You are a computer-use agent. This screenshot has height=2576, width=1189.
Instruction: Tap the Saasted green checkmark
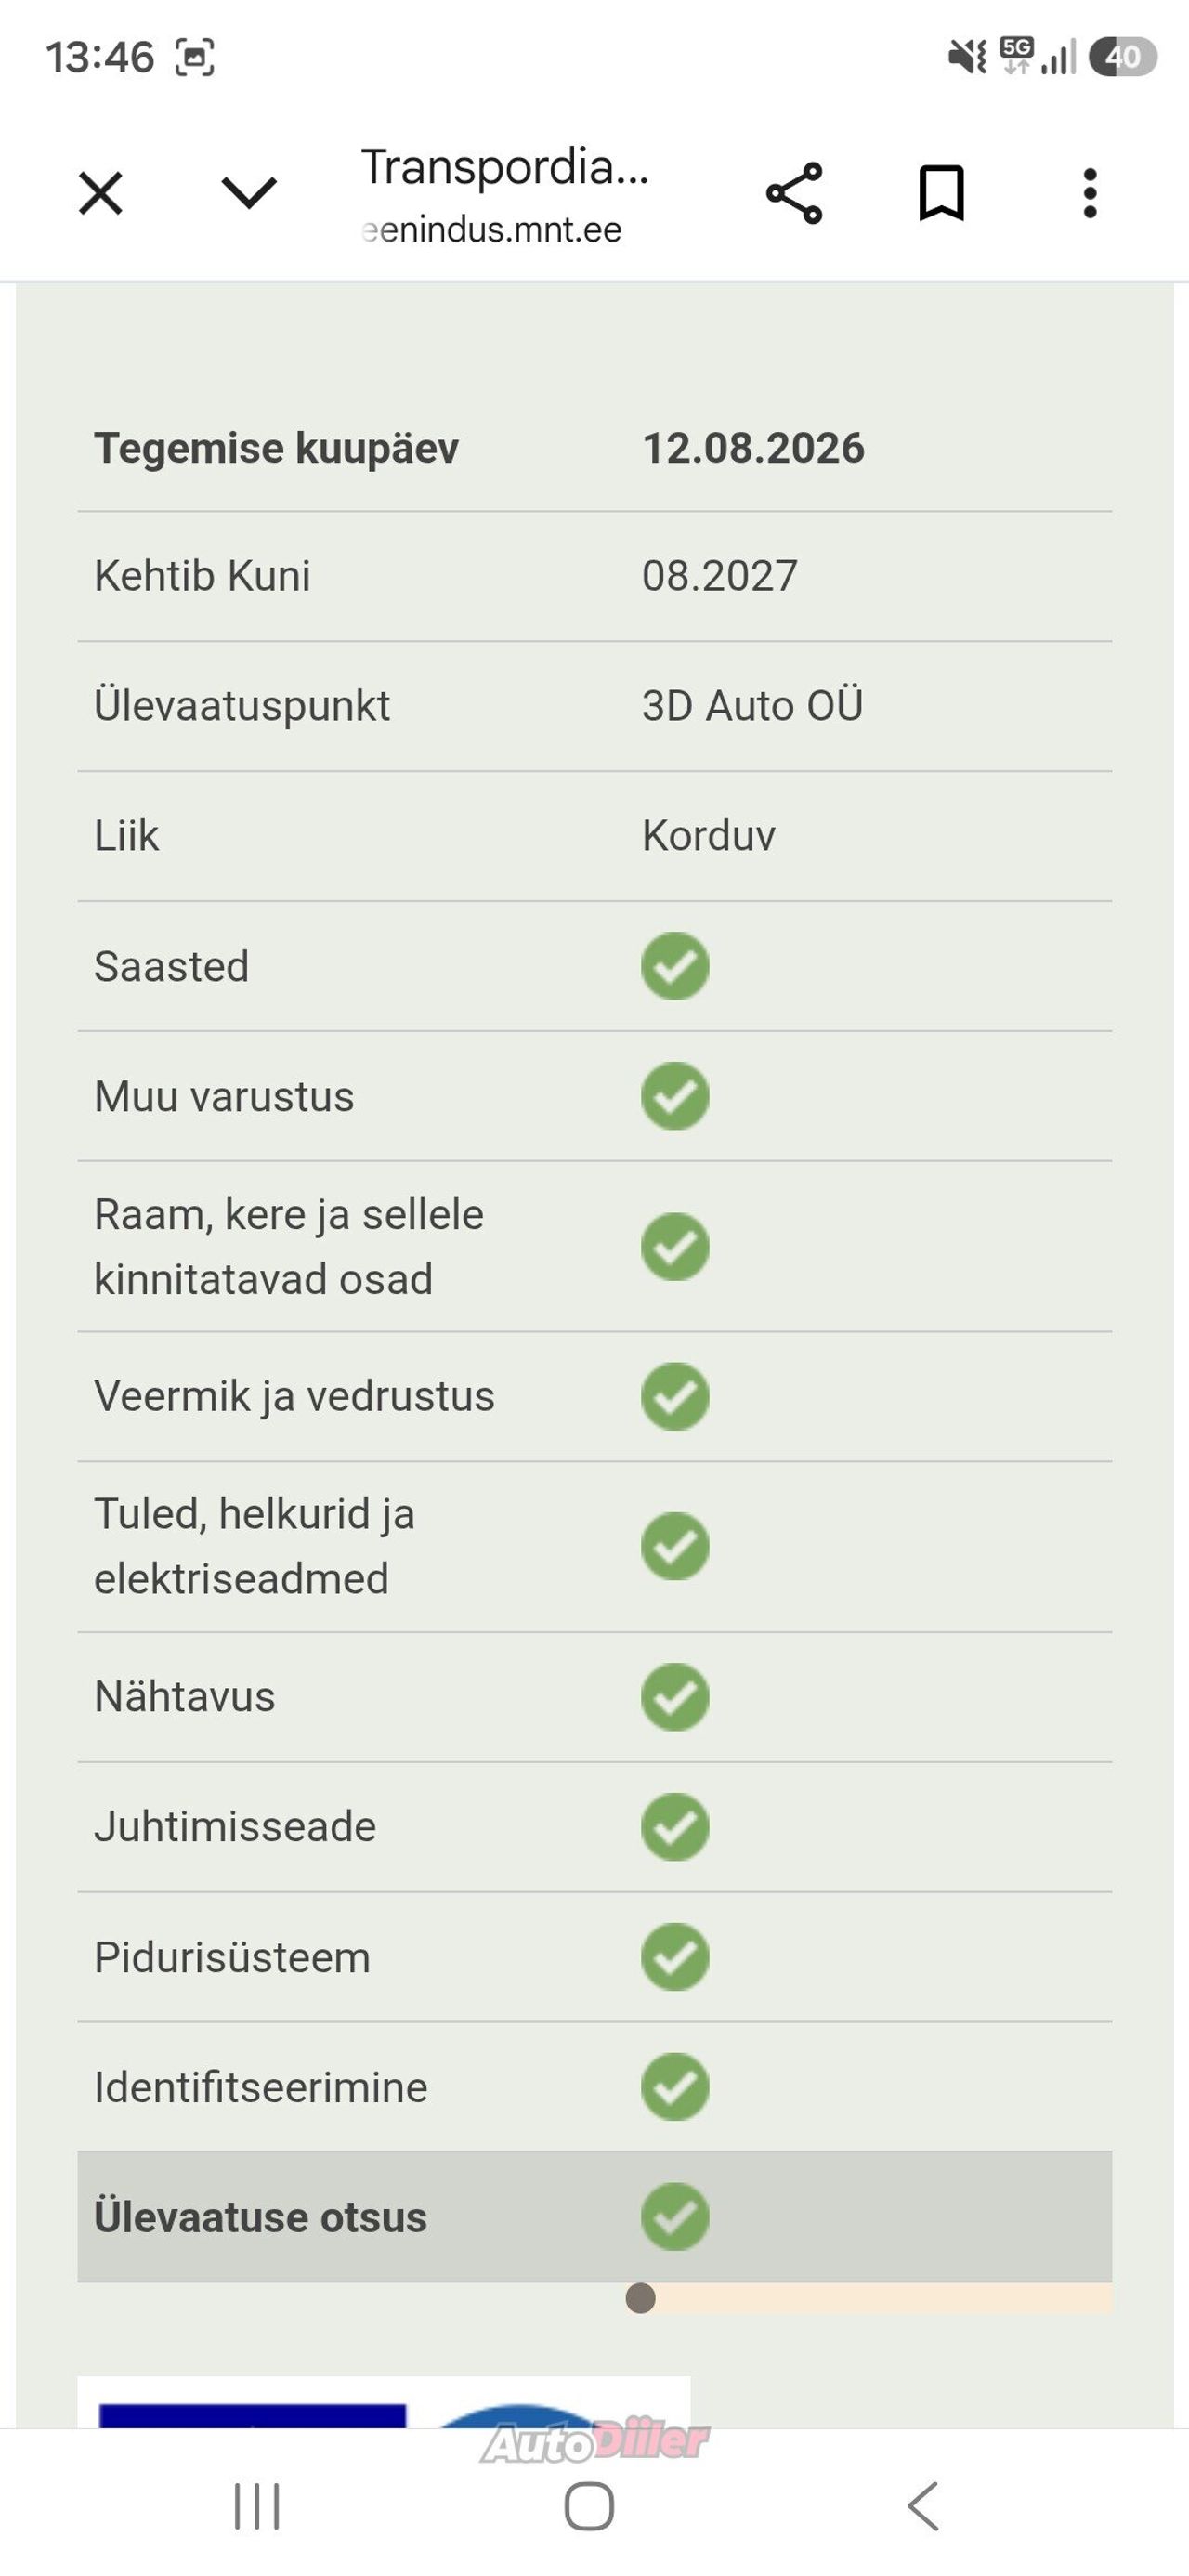(675, 966)
